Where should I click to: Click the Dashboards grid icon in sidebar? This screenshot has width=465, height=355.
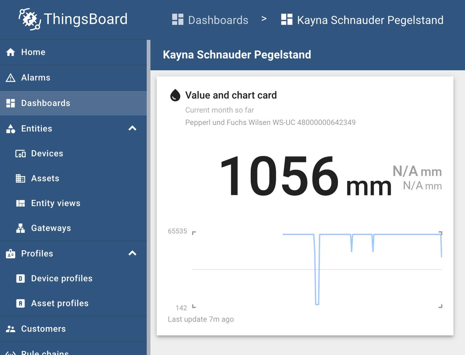[11, 103]
